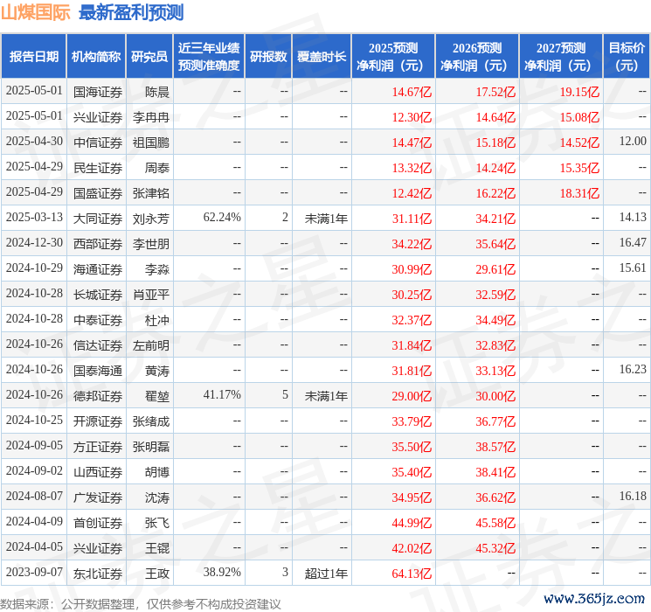651x612 pixels.
Task: Select the 方正证券 institution cell
Action: coord(98,447)
